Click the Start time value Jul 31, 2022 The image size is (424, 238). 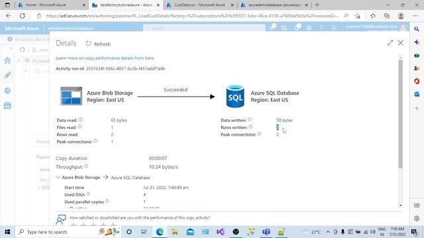point(166,187)
